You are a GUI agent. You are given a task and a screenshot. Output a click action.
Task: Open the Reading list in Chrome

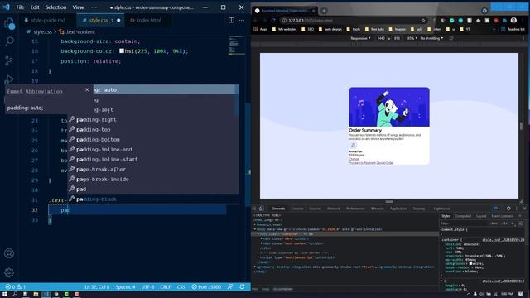pyautogui.click(x=513, y=30)
